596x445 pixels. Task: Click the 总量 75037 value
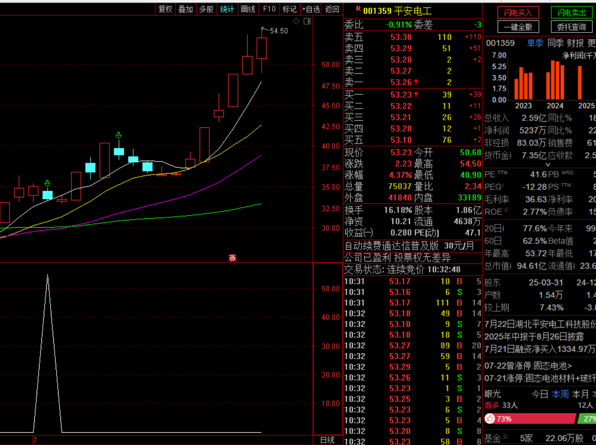pyautogui.click(x=400, y=186)
